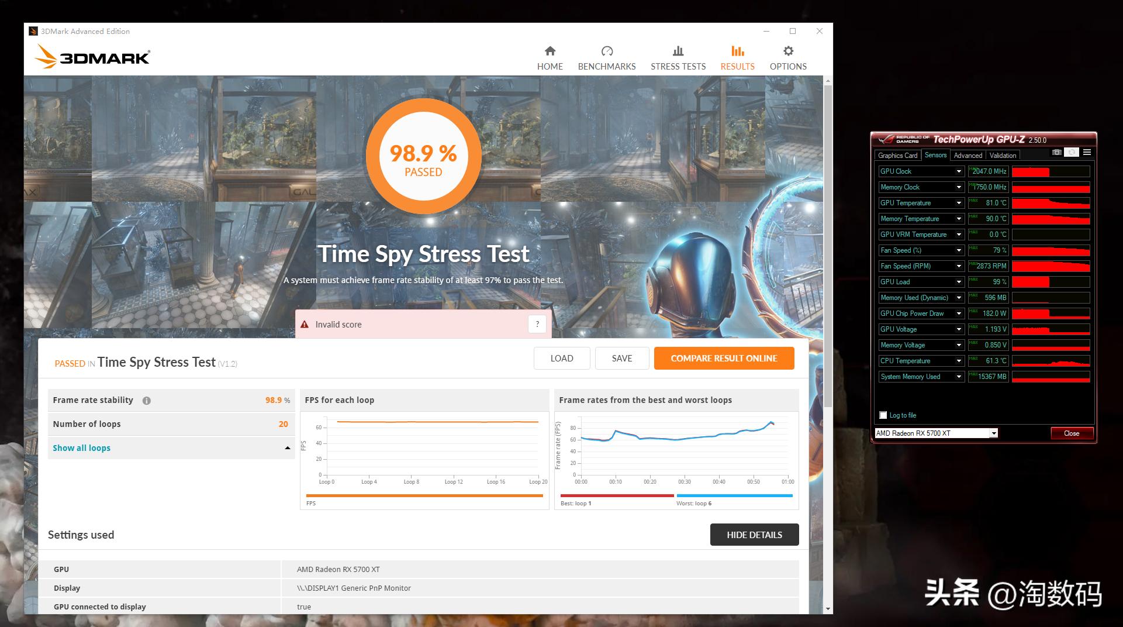The height and width of the screenshot is (627, 1123).
Task: Click the best and worst loops frame rate chart
Action: (676, 460)
